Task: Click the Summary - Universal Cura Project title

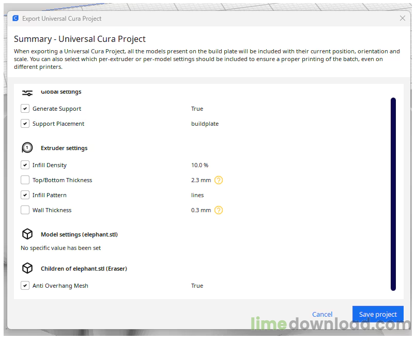Action: click(x=80, y=39)
